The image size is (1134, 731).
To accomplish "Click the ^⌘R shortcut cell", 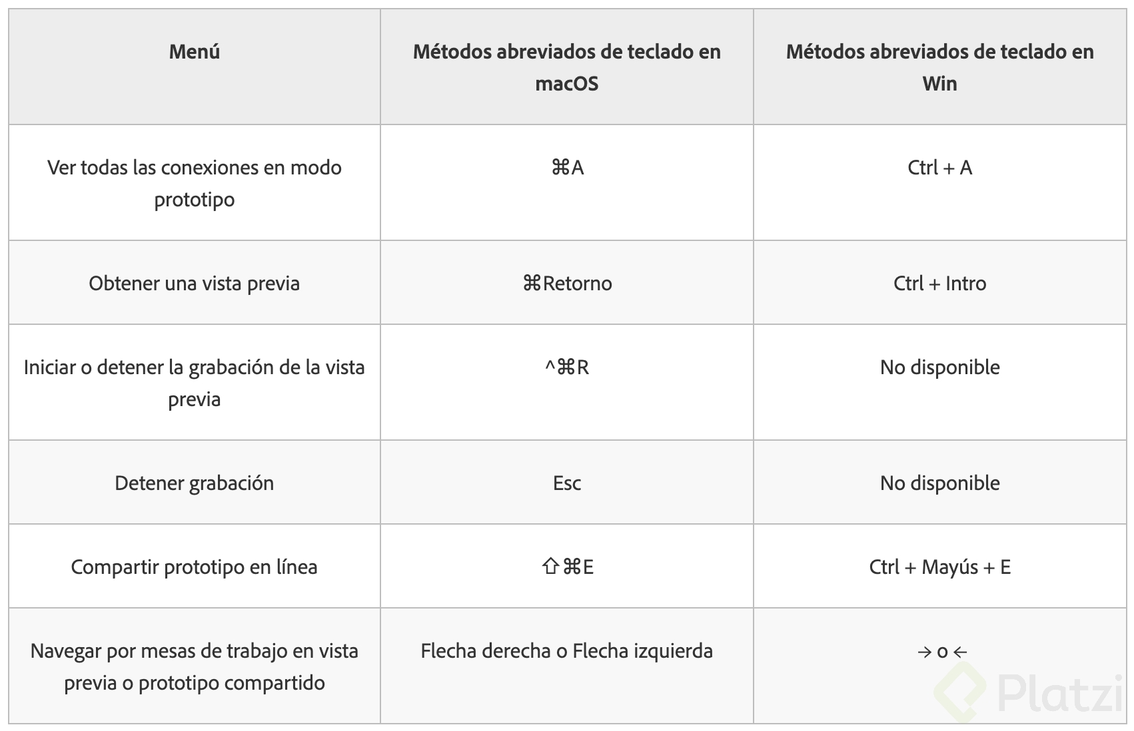I will [x=567, y=382].
